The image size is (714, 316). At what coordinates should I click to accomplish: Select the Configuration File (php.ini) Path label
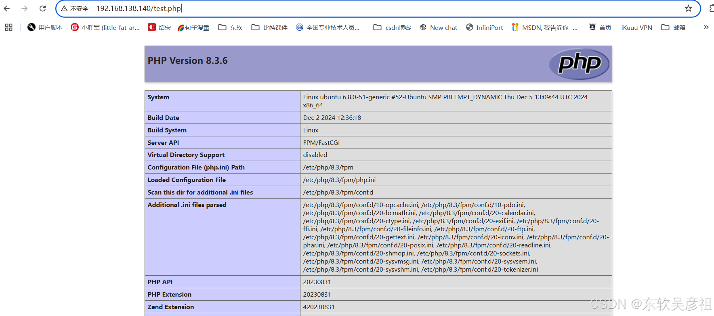click(x=196, y=167)
